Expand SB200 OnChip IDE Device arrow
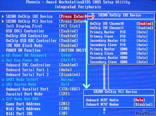This screenshot has width=156, height=116. [3, 16]
